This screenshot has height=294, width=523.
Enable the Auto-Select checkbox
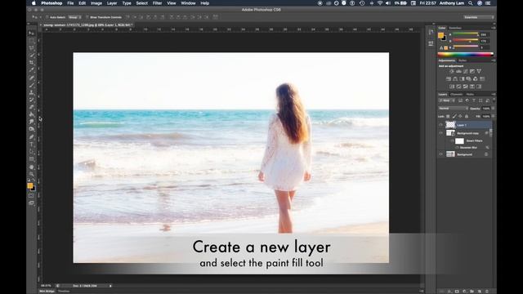(47, 17)
